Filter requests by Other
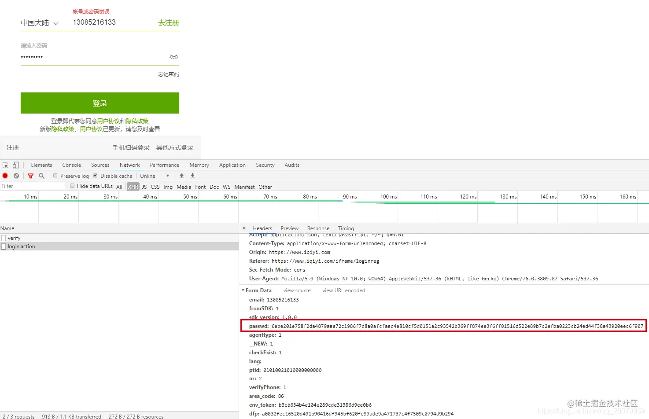Viewport: 649px width, 419px height. pos(265,187)
